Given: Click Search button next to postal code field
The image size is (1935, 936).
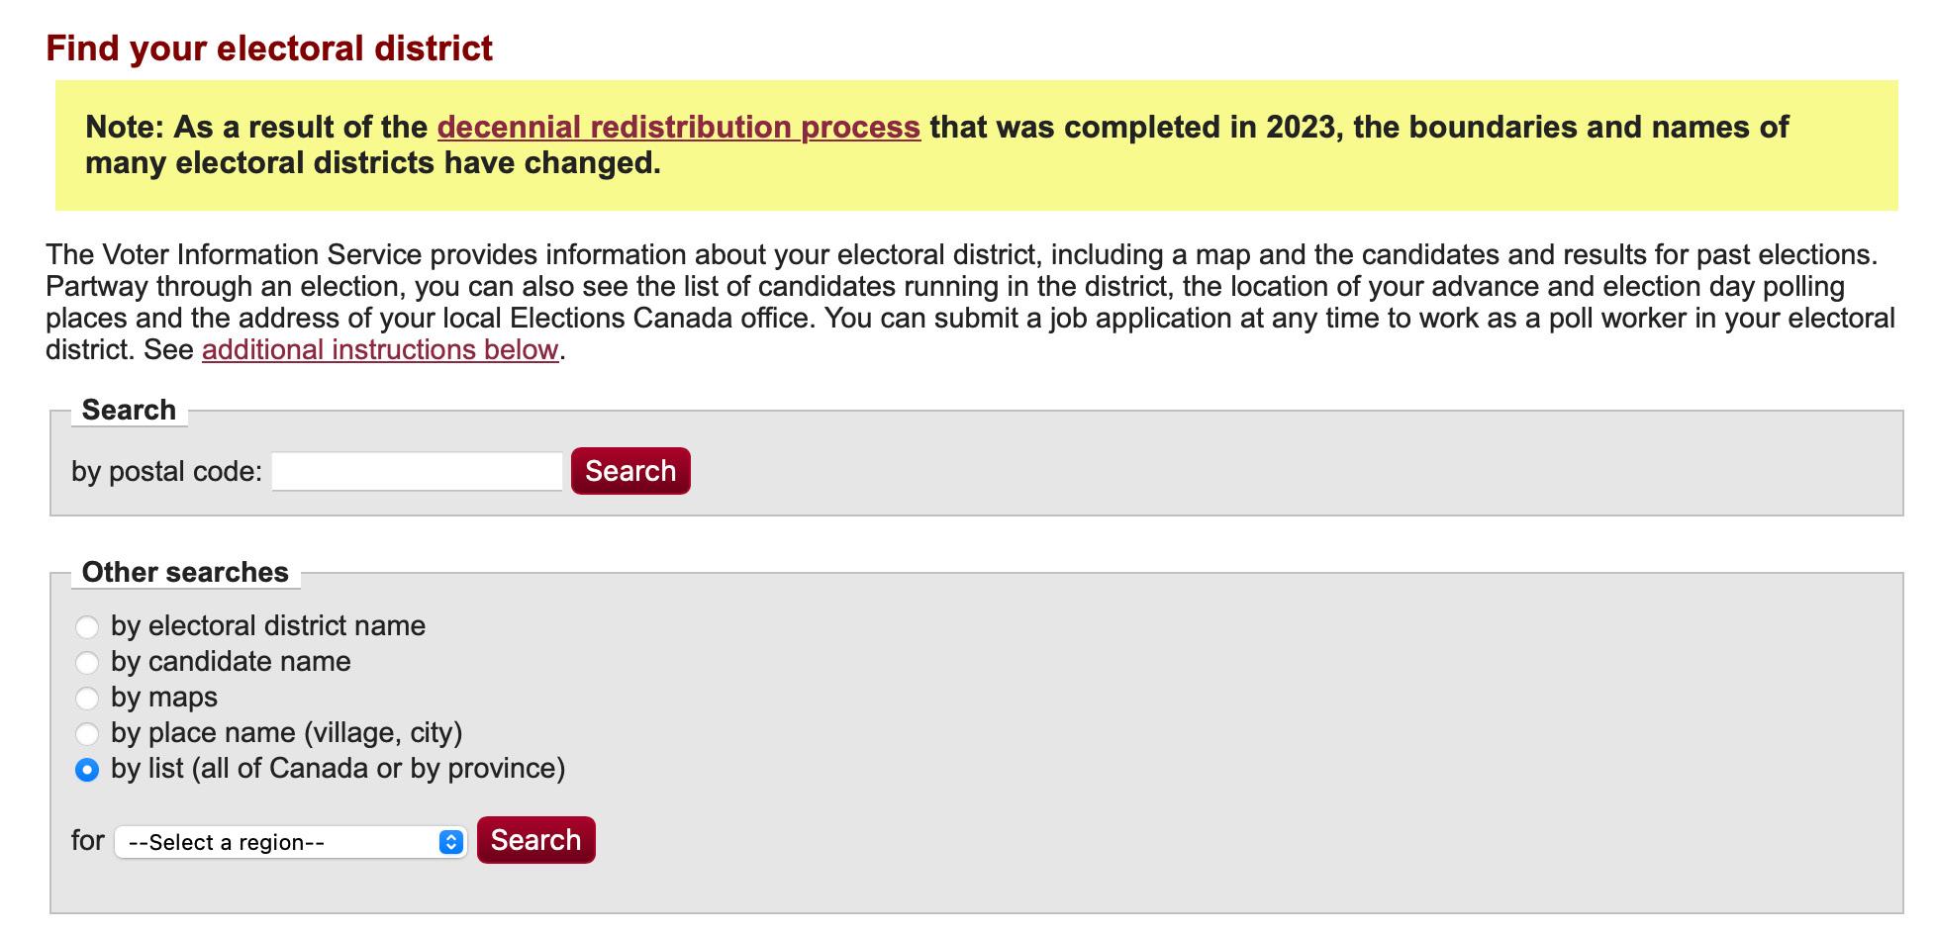Looking at the screenshot, I should [630, 471].
